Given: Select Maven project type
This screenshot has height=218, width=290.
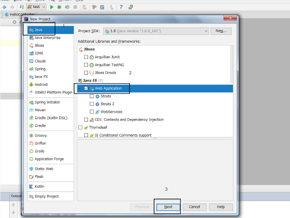Looking at the screenshot, I should (x=51, y=110).
